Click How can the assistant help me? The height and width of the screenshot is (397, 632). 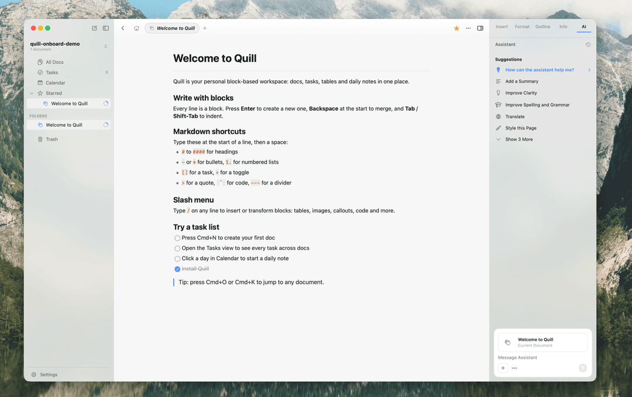coord(542,70)
